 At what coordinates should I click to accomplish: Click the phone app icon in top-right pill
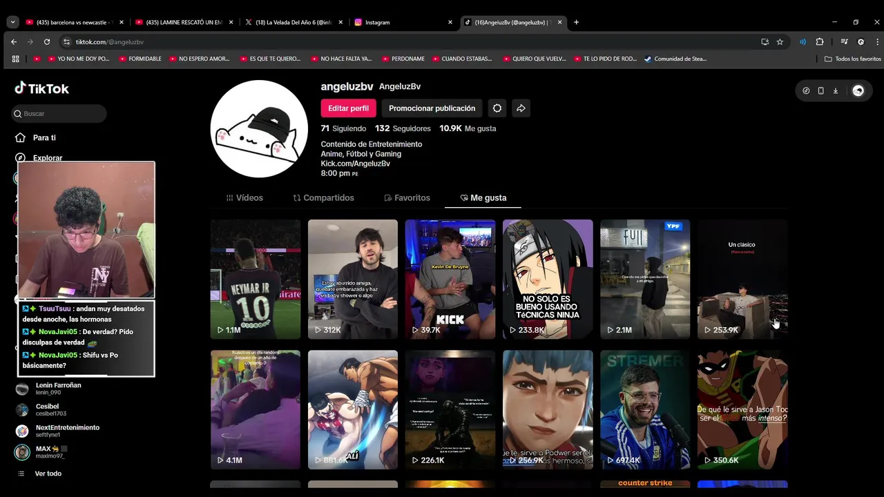(820, 90)
